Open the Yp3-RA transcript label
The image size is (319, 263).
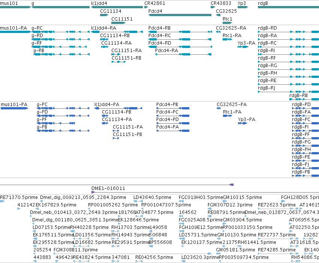pos(246,43)
